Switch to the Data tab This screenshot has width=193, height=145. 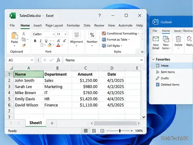[87, 25]
